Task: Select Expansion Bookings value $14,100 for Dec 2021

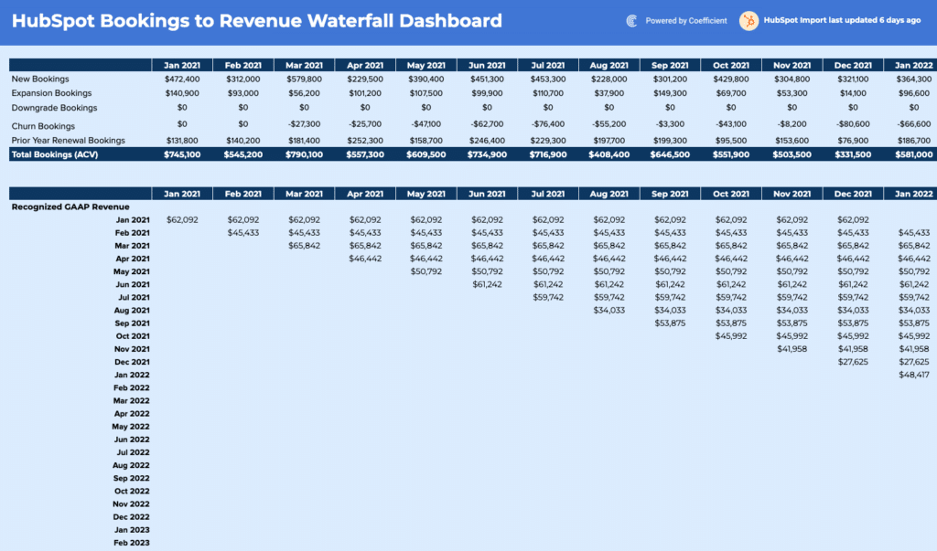Action: 853,93
